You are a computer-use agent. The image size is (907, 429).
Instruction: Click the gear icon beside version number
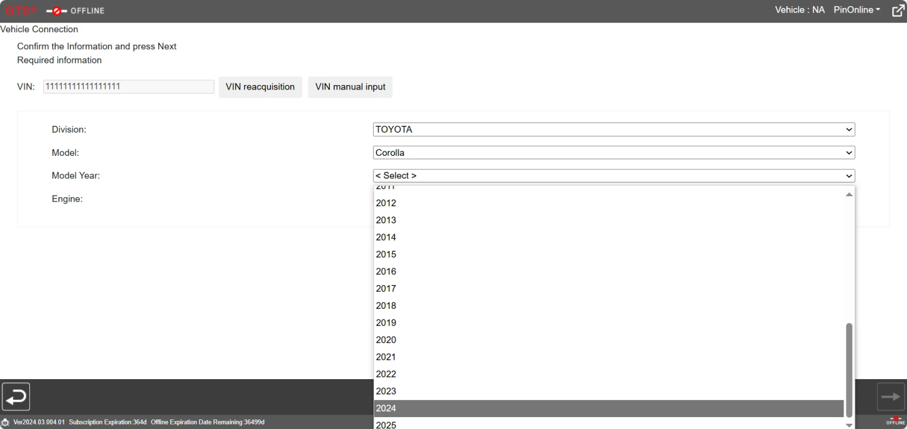tap(6, 423)
